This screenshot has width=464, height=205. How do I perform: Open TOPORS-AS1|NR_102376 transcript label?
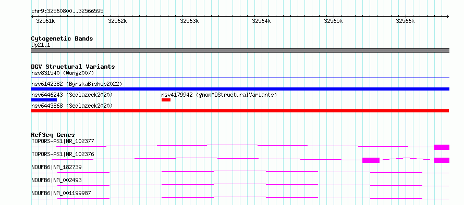[63, 154]
